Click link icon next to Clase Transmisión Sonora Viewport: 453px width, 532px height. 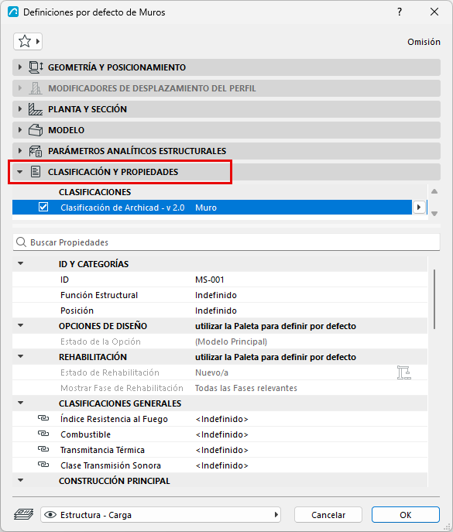(43, 465)
